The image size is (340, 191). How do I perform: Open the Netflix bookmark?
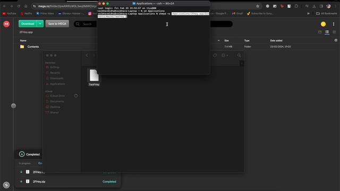tap(26, 13)
